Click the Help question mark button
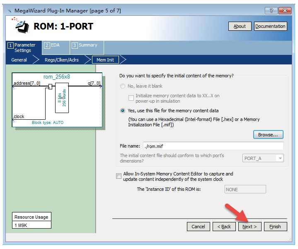298x249 pixels. 271,10
